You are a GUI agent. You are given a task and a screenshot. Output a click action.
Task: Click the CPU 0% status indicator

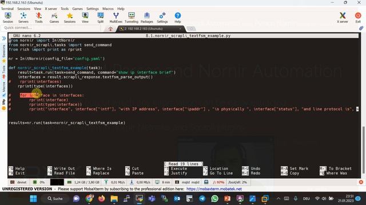[x=39, y=182]
